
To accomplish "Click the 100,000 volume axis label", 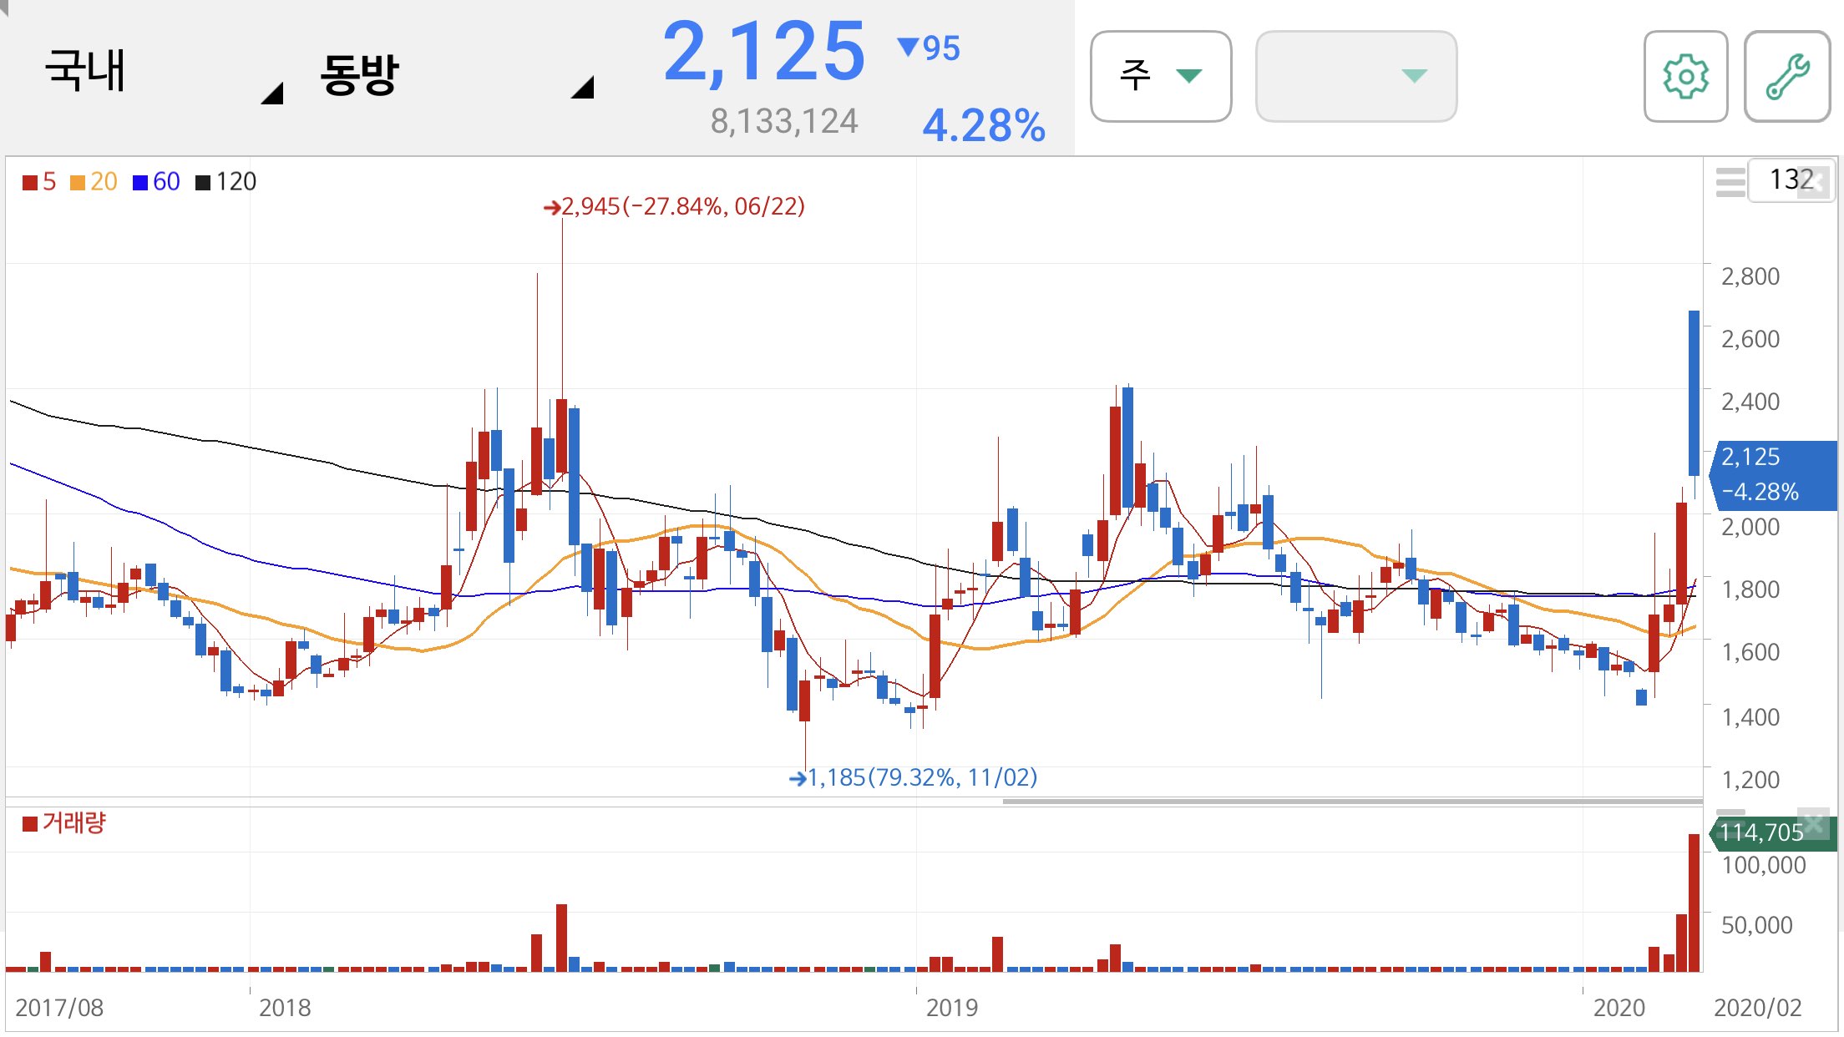I will (x=1763, y=865).
